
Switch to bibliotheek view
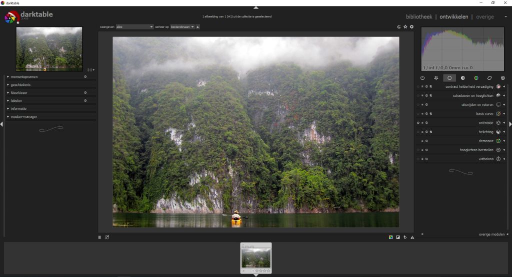click(419, 16)
